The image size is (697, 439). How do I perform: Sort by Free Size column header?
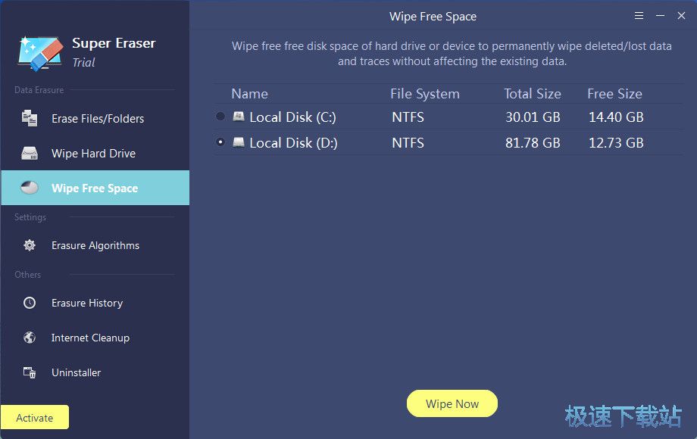pos(614,94)
